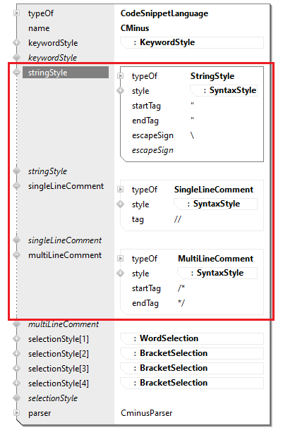Expand selectionStyle[3] BracketSelection node
Viewport: 283px width, 430px height.
click(17, 369)
